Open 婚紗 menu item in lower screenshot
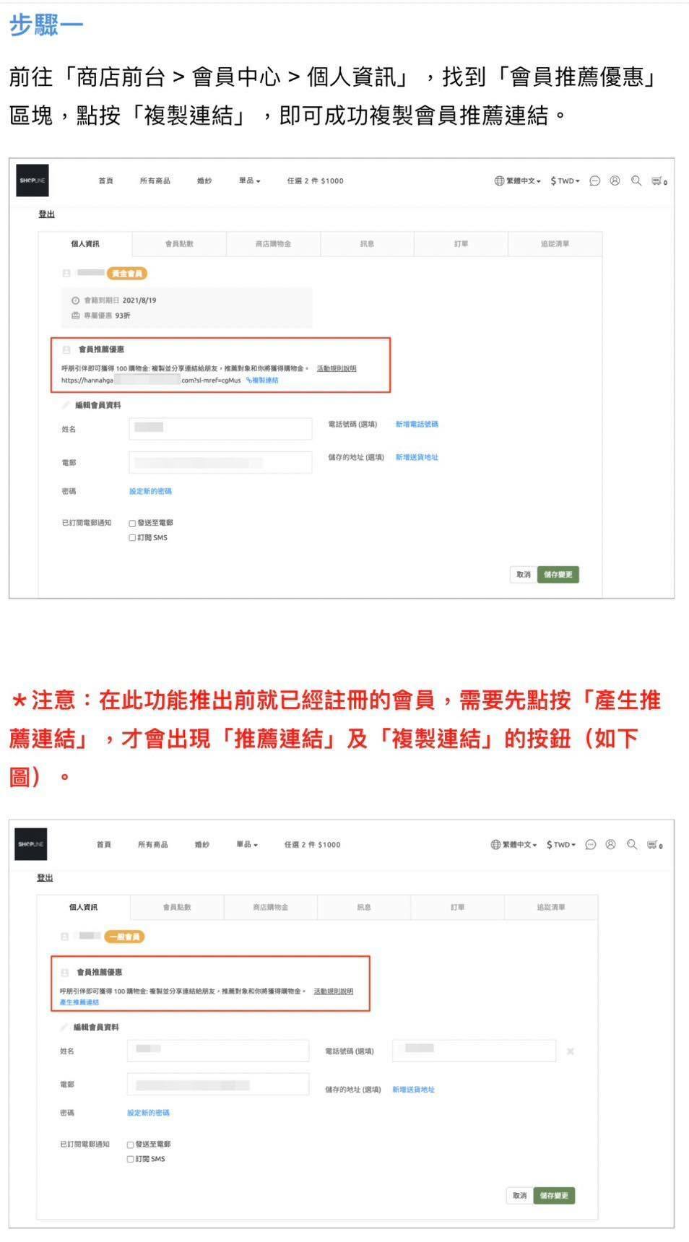This screenshot has width=689, height=1242. [x=201, y=844]
